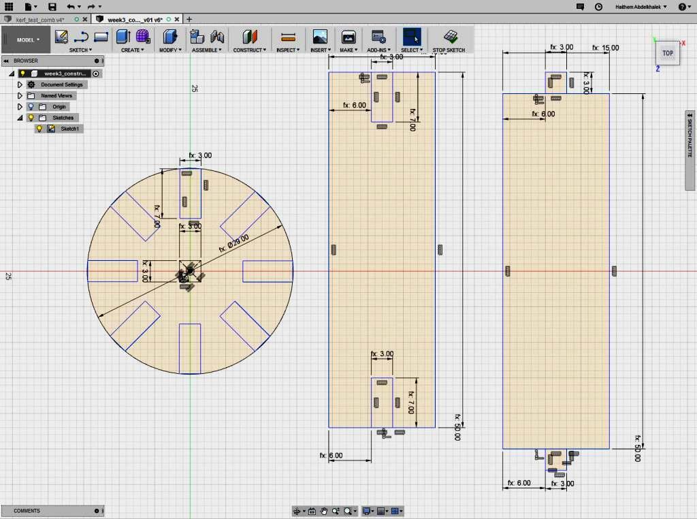Select the Rectangle sketch tool

(x=101, y=37)
